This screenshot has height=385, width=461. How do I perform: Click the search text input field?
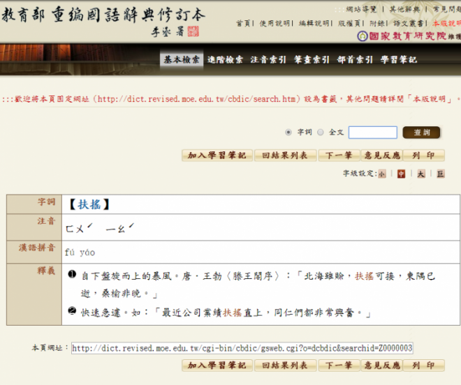(x=372, y=133)
